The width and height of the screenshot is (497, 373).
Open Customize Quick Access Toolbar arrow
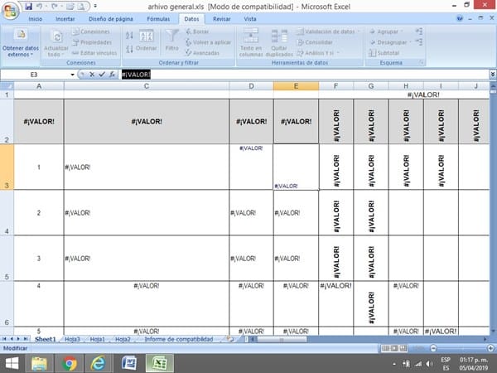[x=95, y=6]
